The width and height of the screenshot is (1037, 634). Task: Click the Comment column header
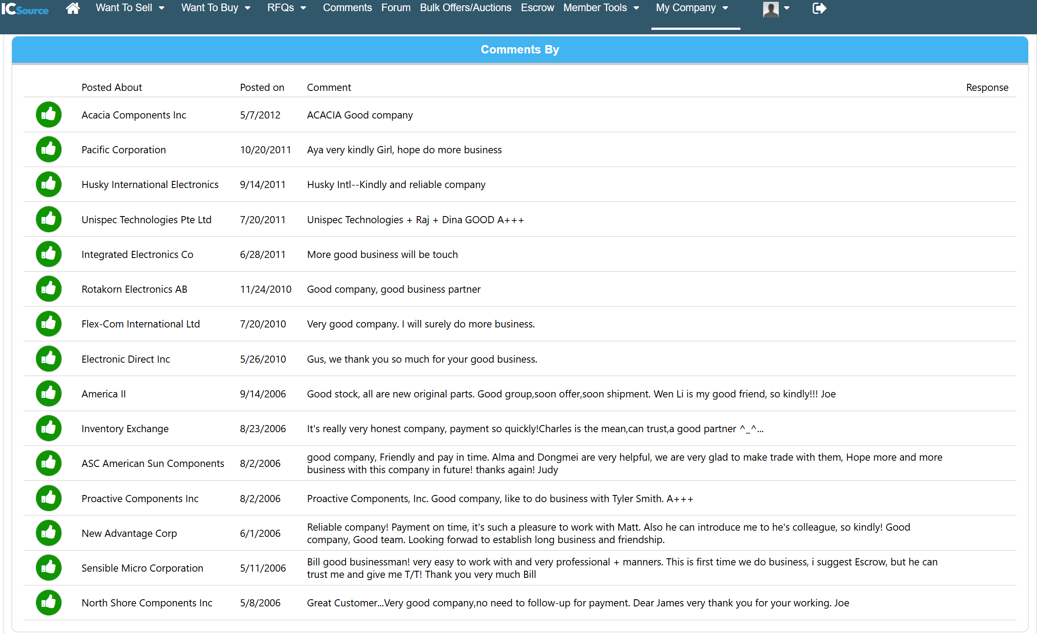tap(329, 87)
